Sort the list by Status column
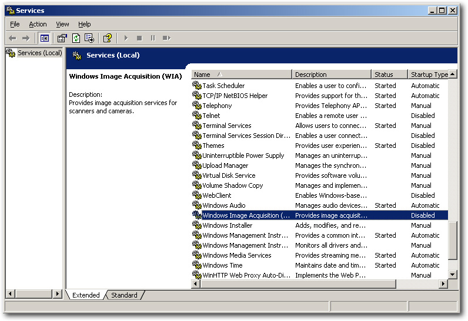Viewport: 468px width, 321px height. coord(389,75)
